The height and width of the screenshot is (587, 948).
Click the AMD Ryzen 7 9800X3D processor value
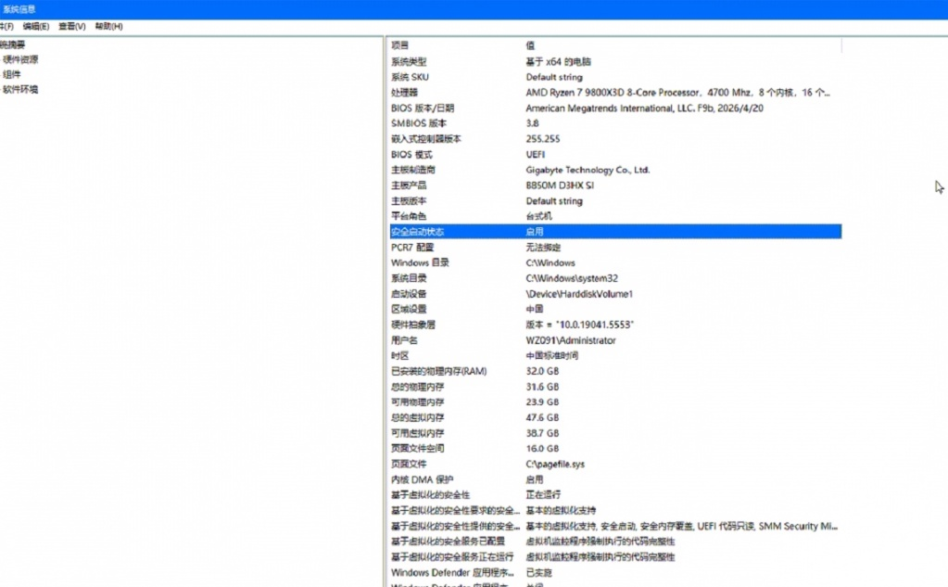[677, 93]
